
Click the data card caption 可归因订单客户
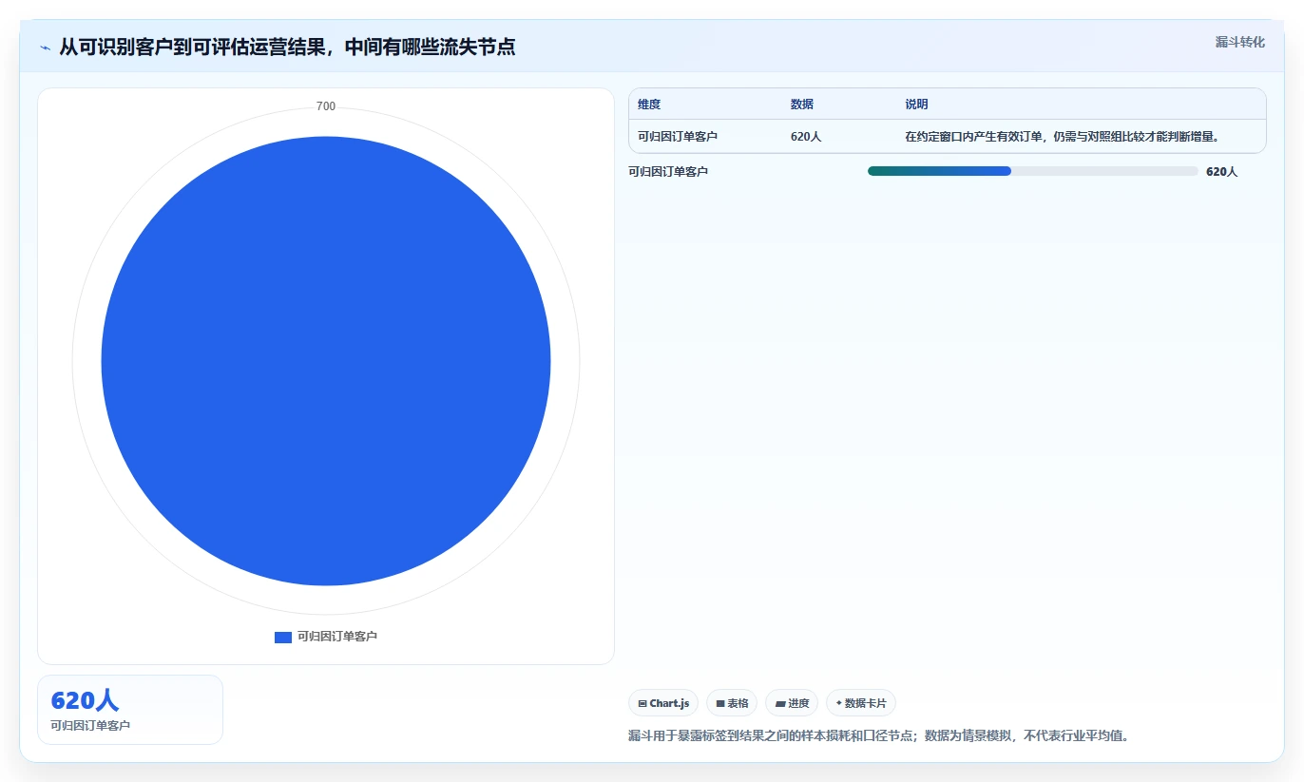point(90,726)
